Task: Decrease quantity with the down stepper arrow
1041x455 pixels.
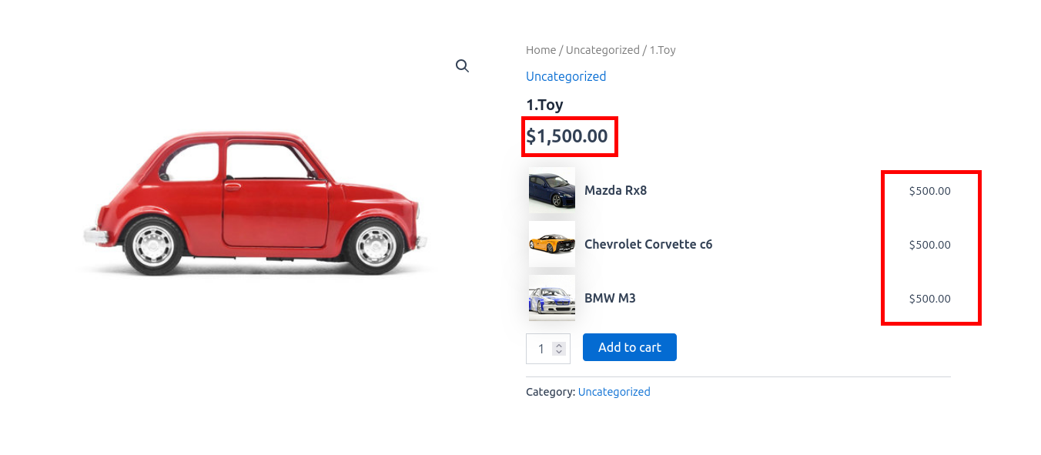Action: click(x=559, y=352)
